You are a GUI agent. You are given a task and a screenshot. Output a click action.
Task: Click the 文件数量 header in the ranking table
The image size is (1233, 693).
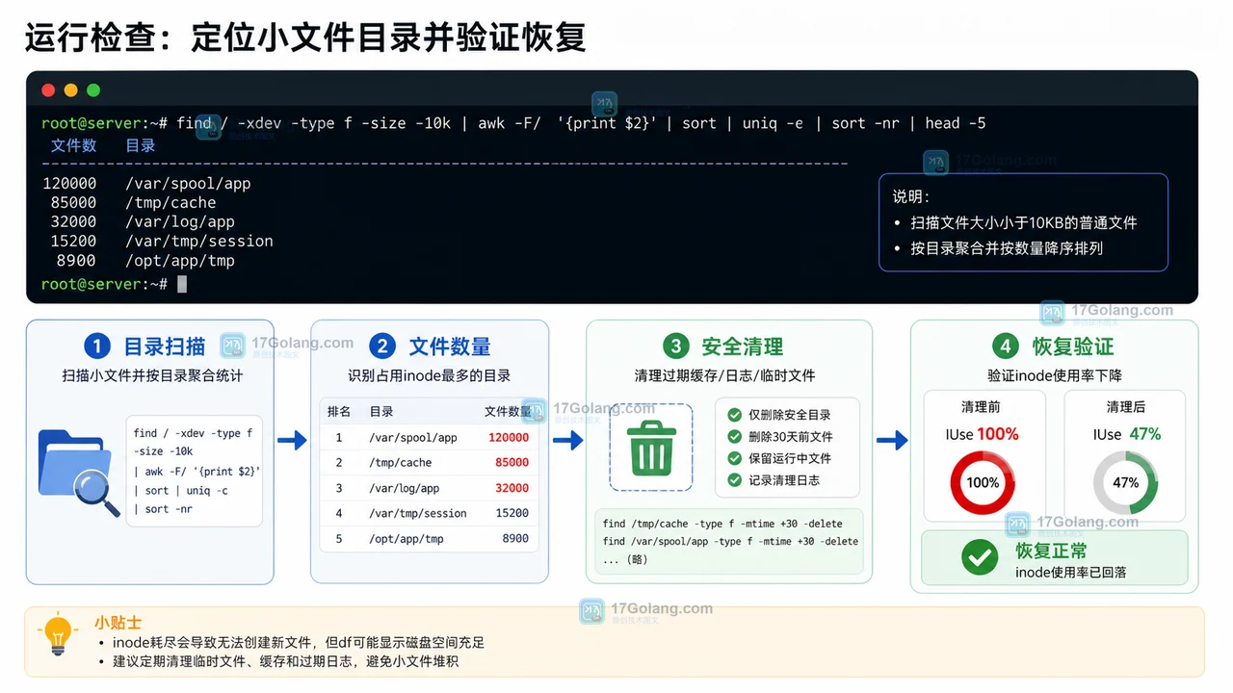pyautogui.click(x=508, y=412)
